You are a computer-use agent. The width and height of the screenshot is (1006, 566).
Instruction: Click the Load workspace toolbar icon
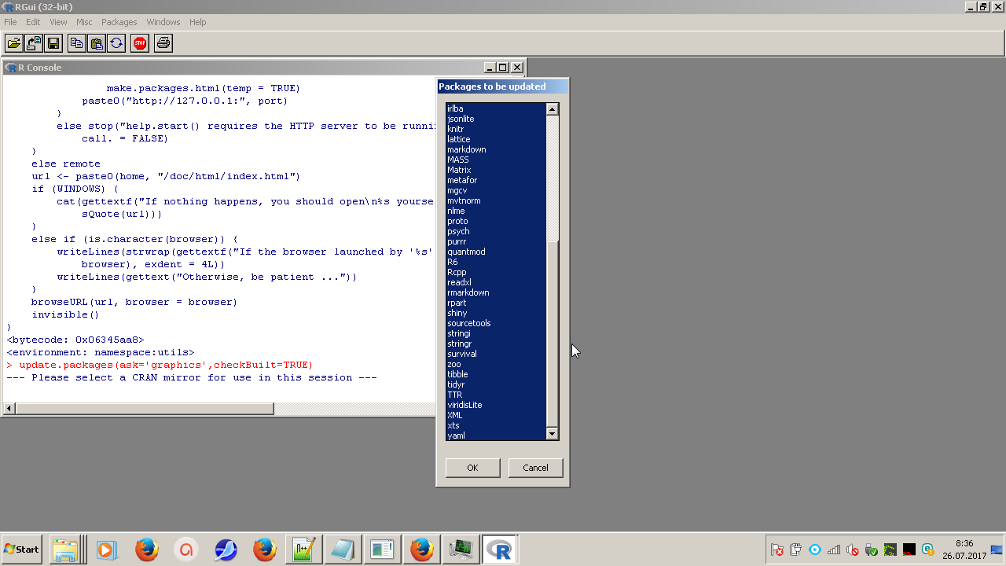pos(34,43)
